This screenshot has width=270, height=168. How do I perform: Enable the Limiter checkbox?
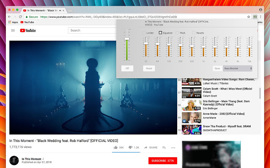pos(143,32)
